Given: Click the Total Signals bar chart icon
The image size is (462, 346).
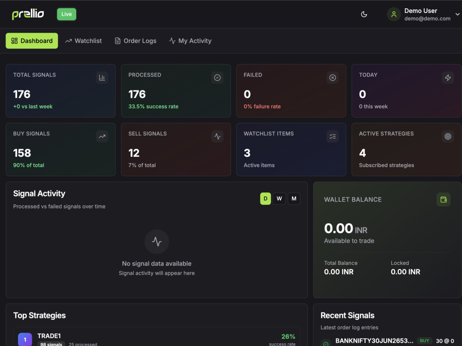Looking at the screenshot, I should pos(102,78).
